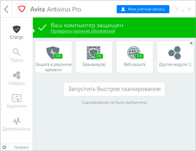This screenshot has width=196, height=151.
Task: Open the Modules hexagon section
Action: tap(16, 78)
